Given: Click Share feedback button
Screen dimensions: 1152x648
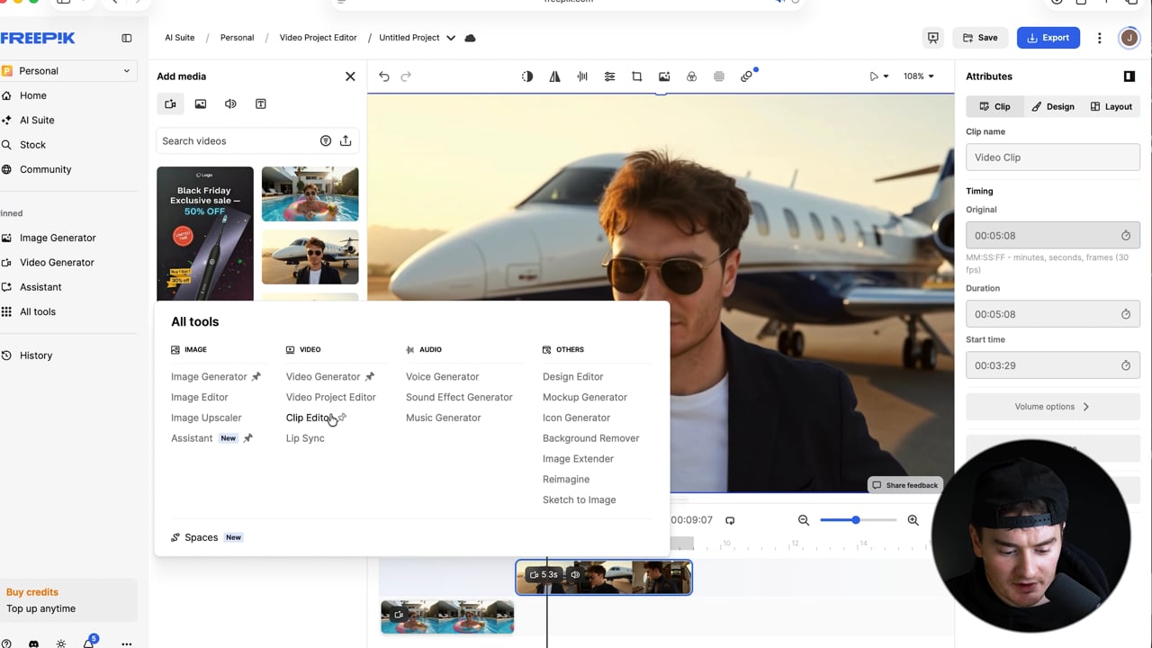Looking at the screenshot, I should pos(904,485).
